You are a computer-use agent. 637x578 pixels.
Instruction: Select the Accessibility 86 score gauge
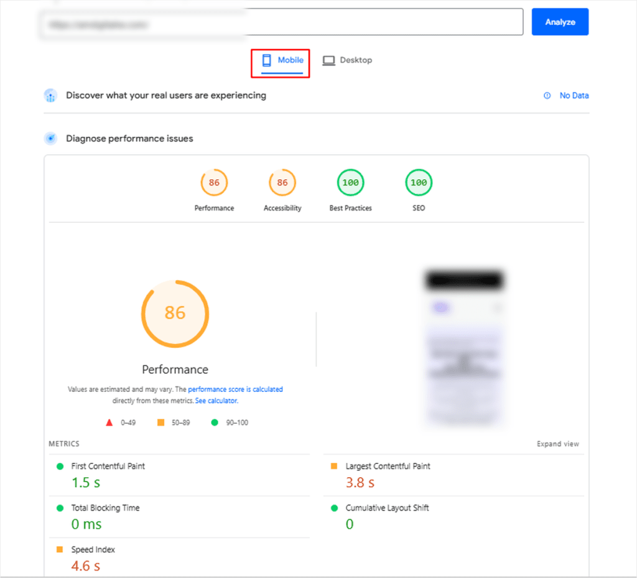[282, 182]
